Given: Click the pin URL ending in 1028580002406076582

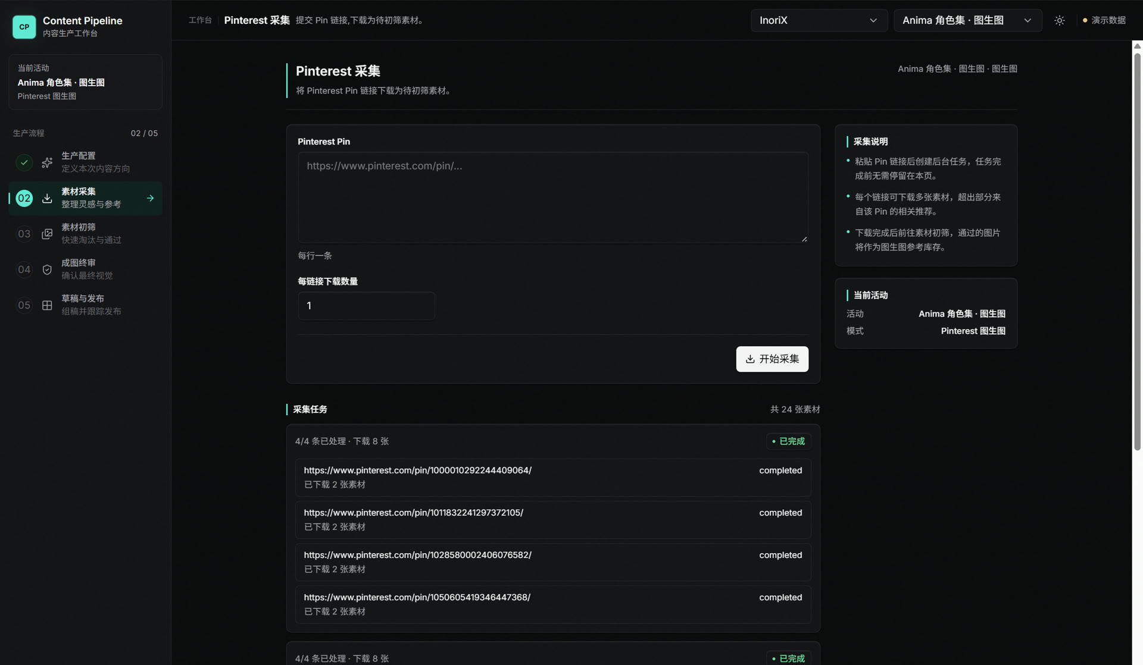Looking at the screenshot, I should (418, 555).
